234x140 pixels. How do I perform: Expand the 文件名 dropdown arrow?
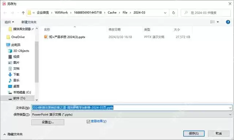[230, 108]
